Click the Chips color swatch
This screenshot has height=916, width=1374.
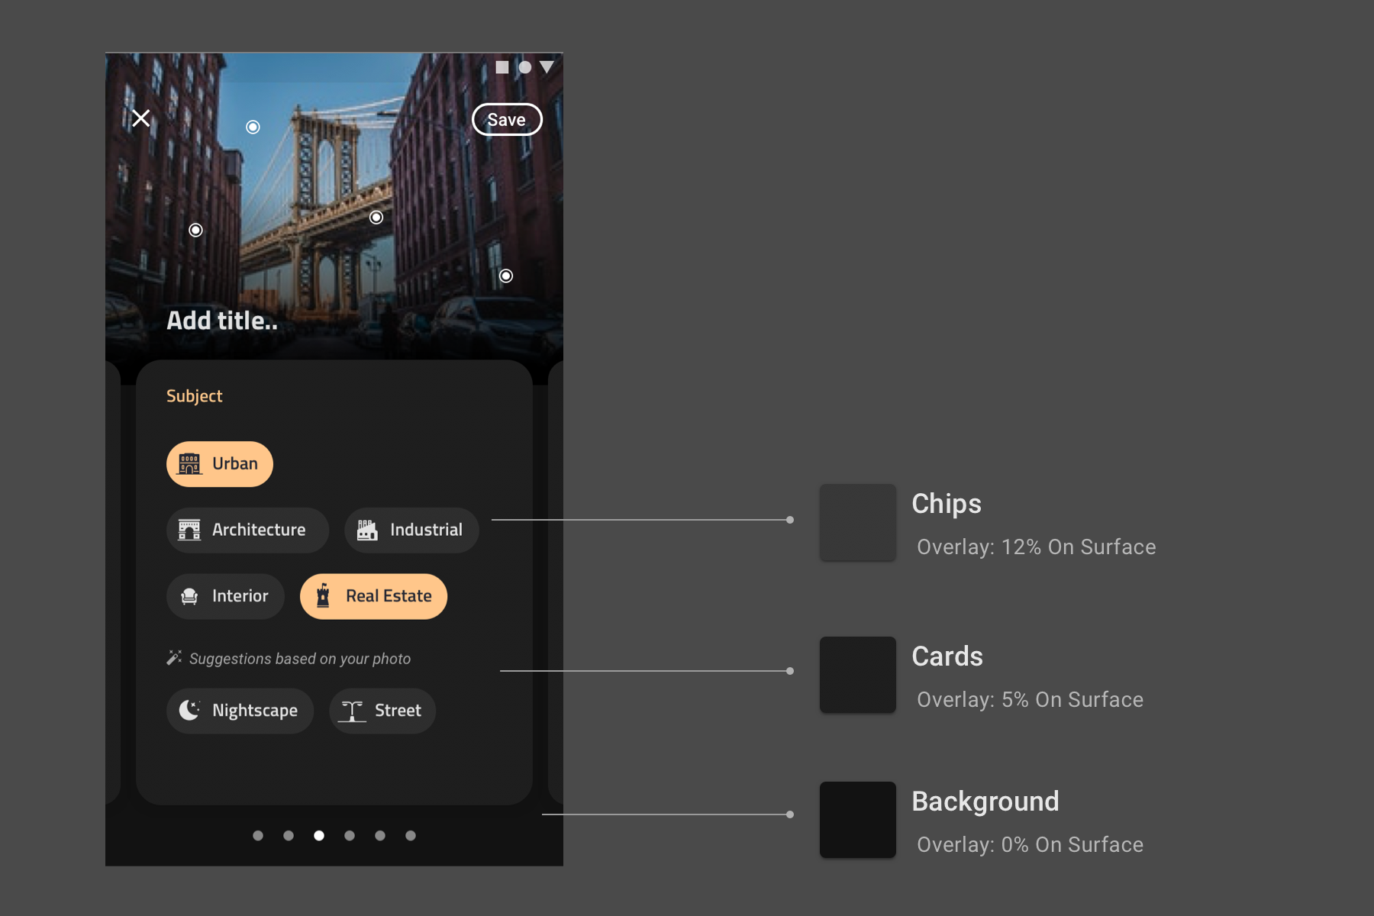pyautogui.click(x=858, y=522)
